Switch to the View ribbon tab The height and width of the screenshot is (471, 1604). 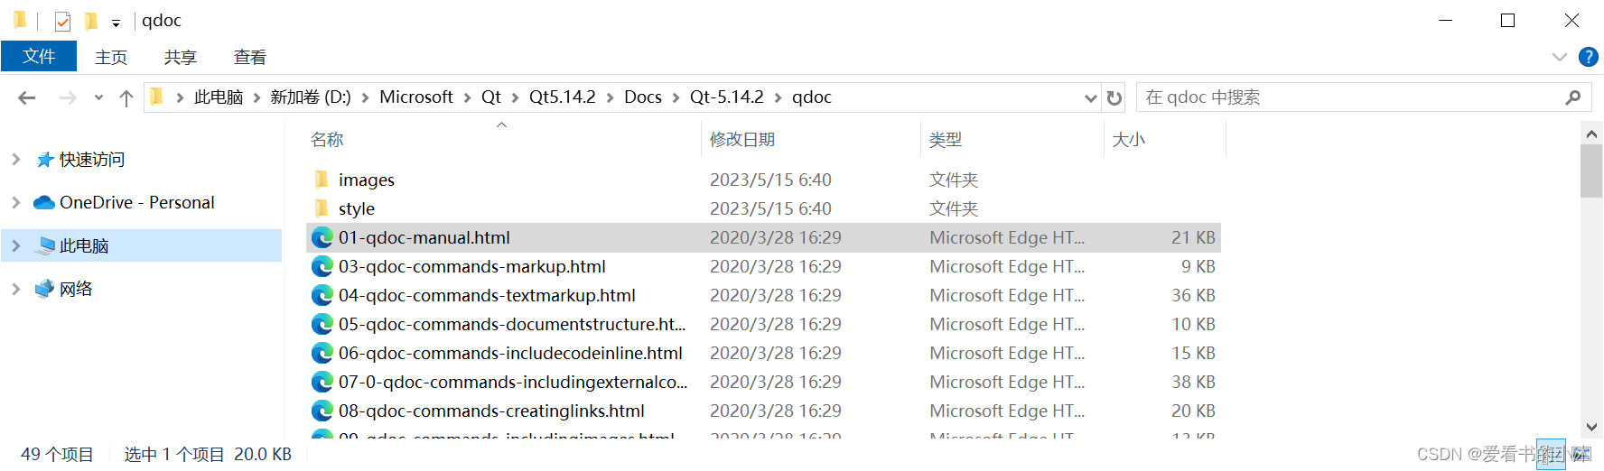pos(249,58)
